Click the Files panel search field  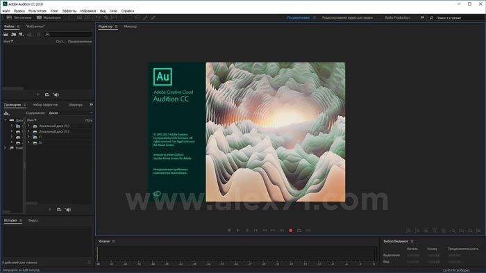click(69, 35)
